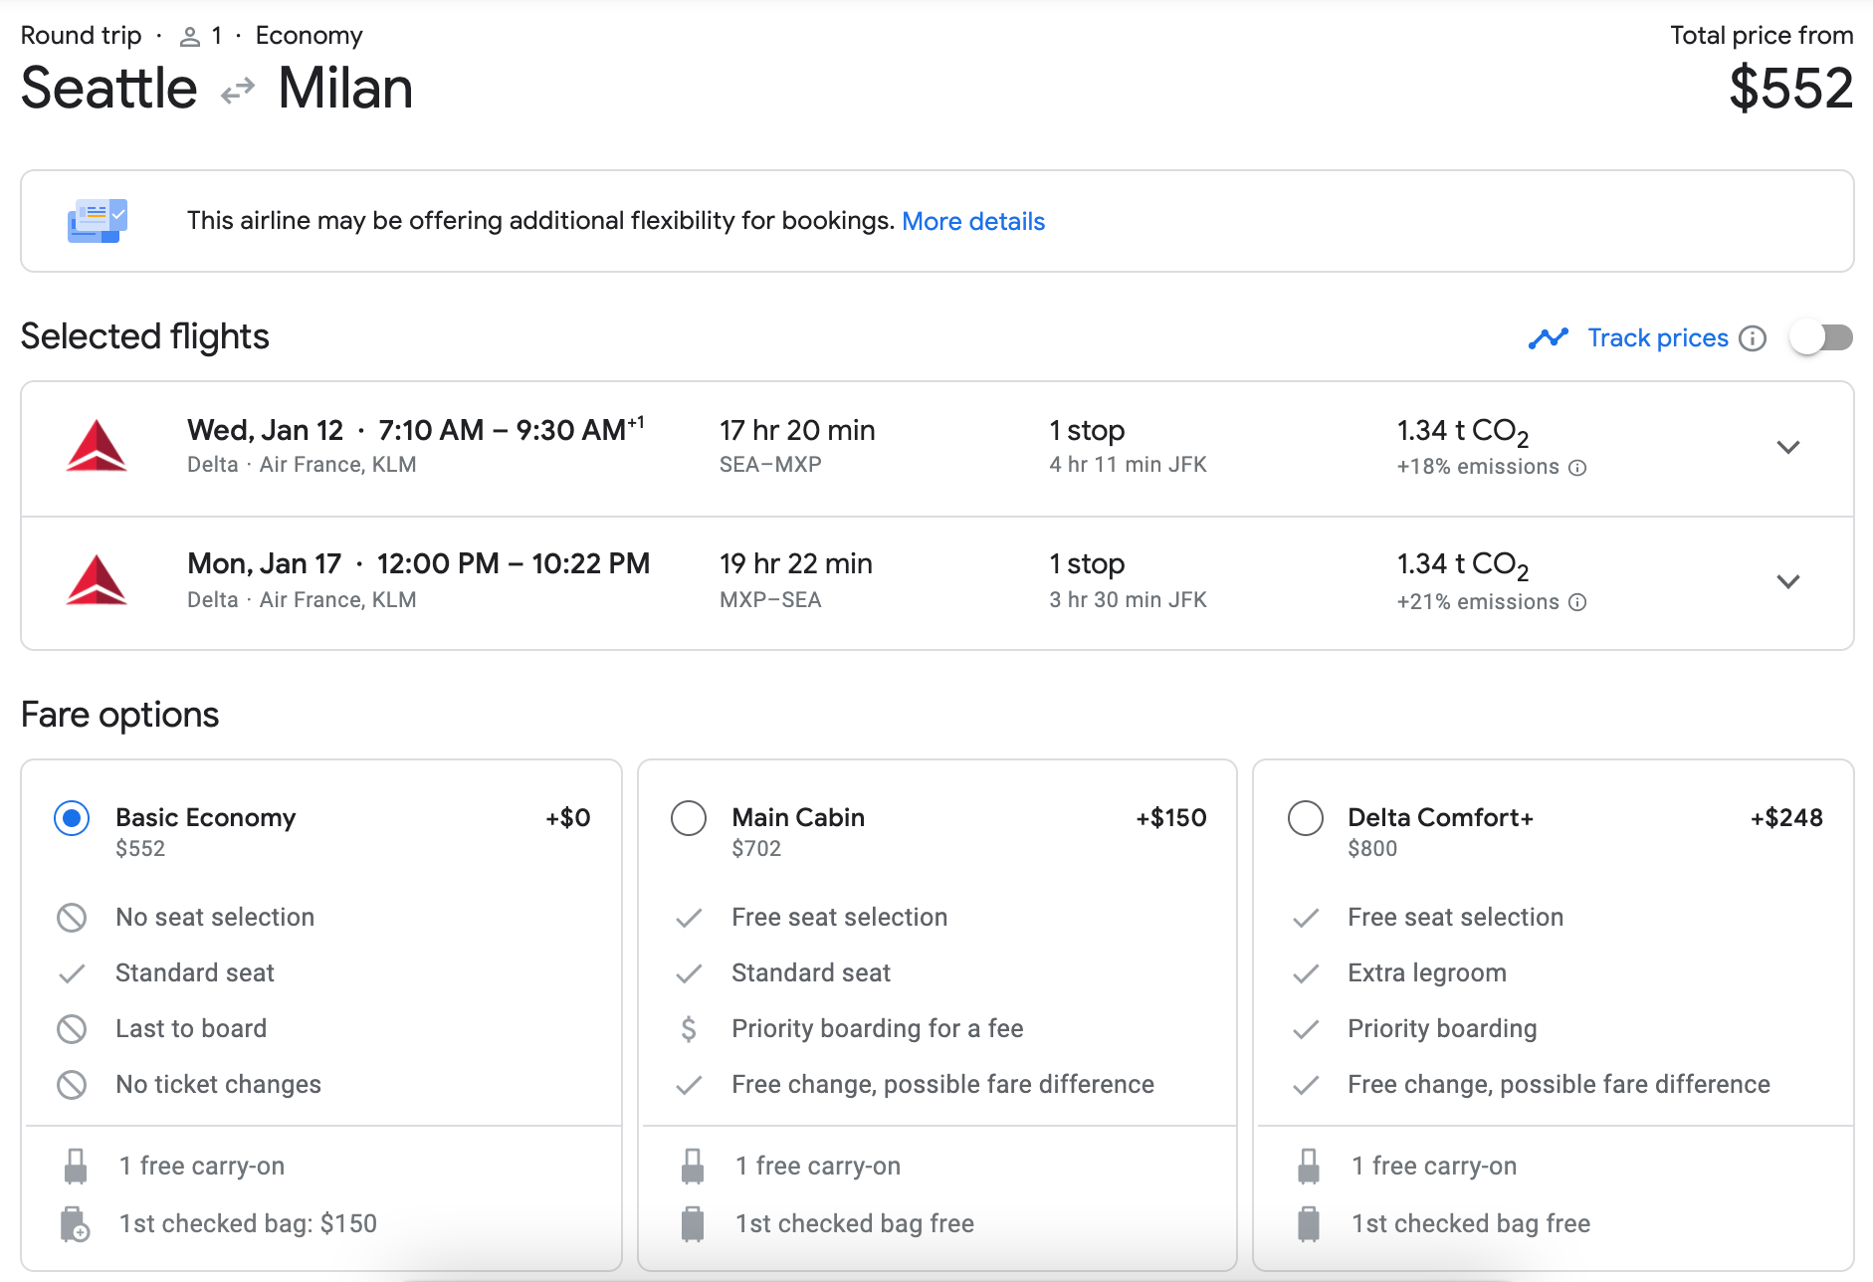Click the Main Cabin +$150 price
Viewport: 1873px width, 1282px height.
point(1170,818)
